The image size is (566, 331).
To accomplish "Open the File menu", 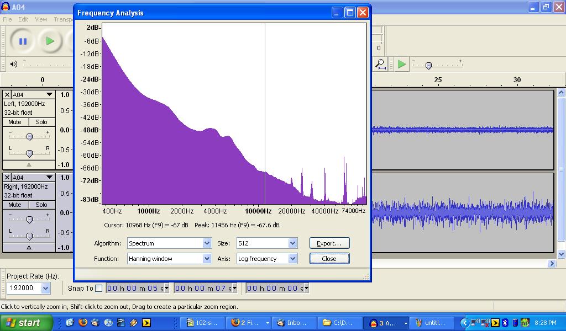I will [7, 19].
